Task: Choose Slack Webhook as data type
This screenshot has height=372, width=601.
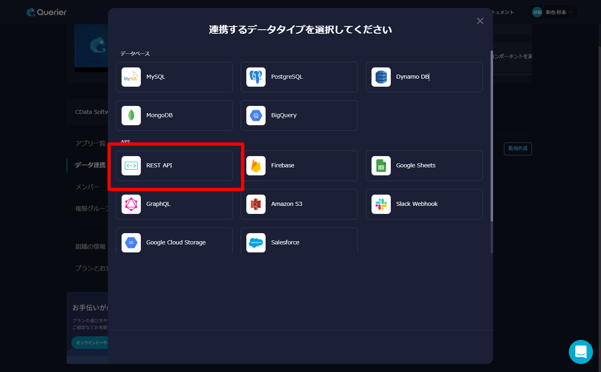Action: tap(424, 204)
